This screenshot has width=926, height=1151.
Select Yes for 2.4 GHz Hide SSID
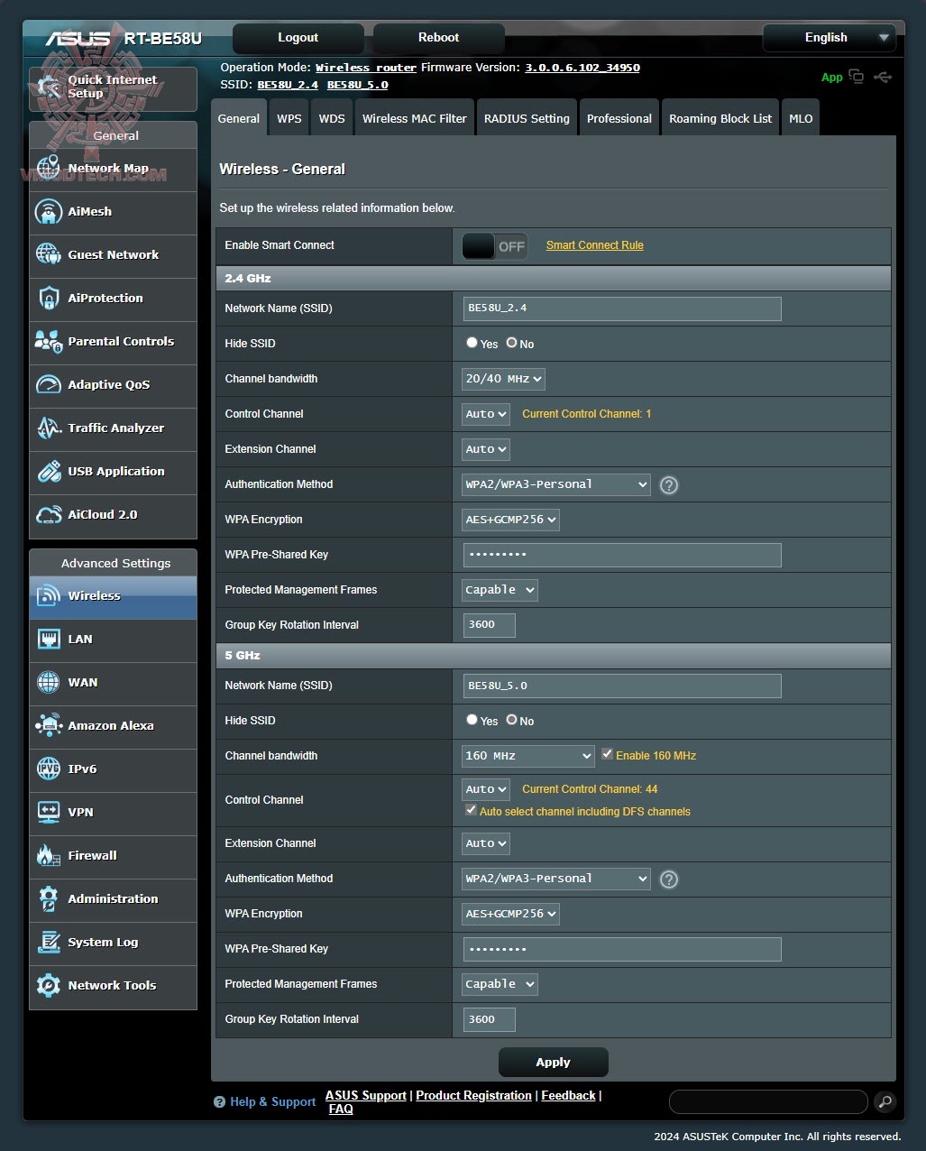click(472, 343)
